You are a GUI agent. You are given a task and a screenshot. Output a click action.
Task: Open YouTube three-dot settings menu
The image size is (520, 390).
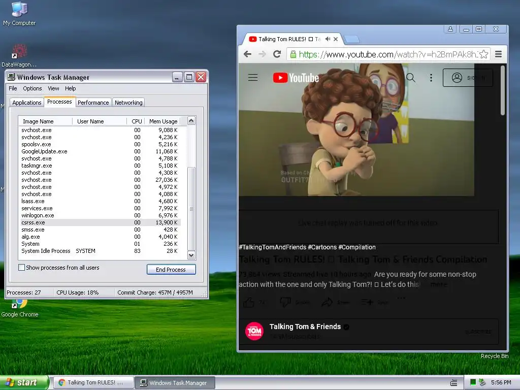(431, 78)
